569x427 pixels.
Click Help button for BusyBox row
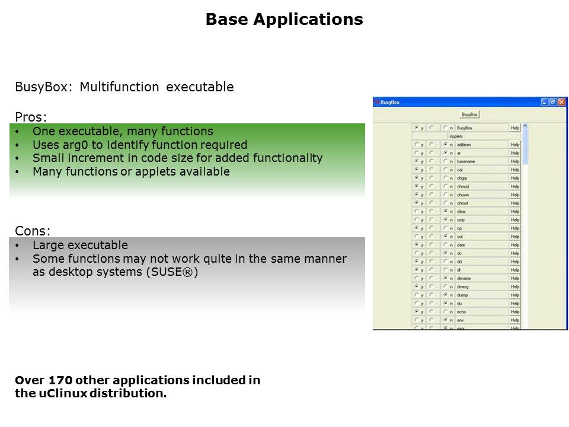(x=514, y=128)
